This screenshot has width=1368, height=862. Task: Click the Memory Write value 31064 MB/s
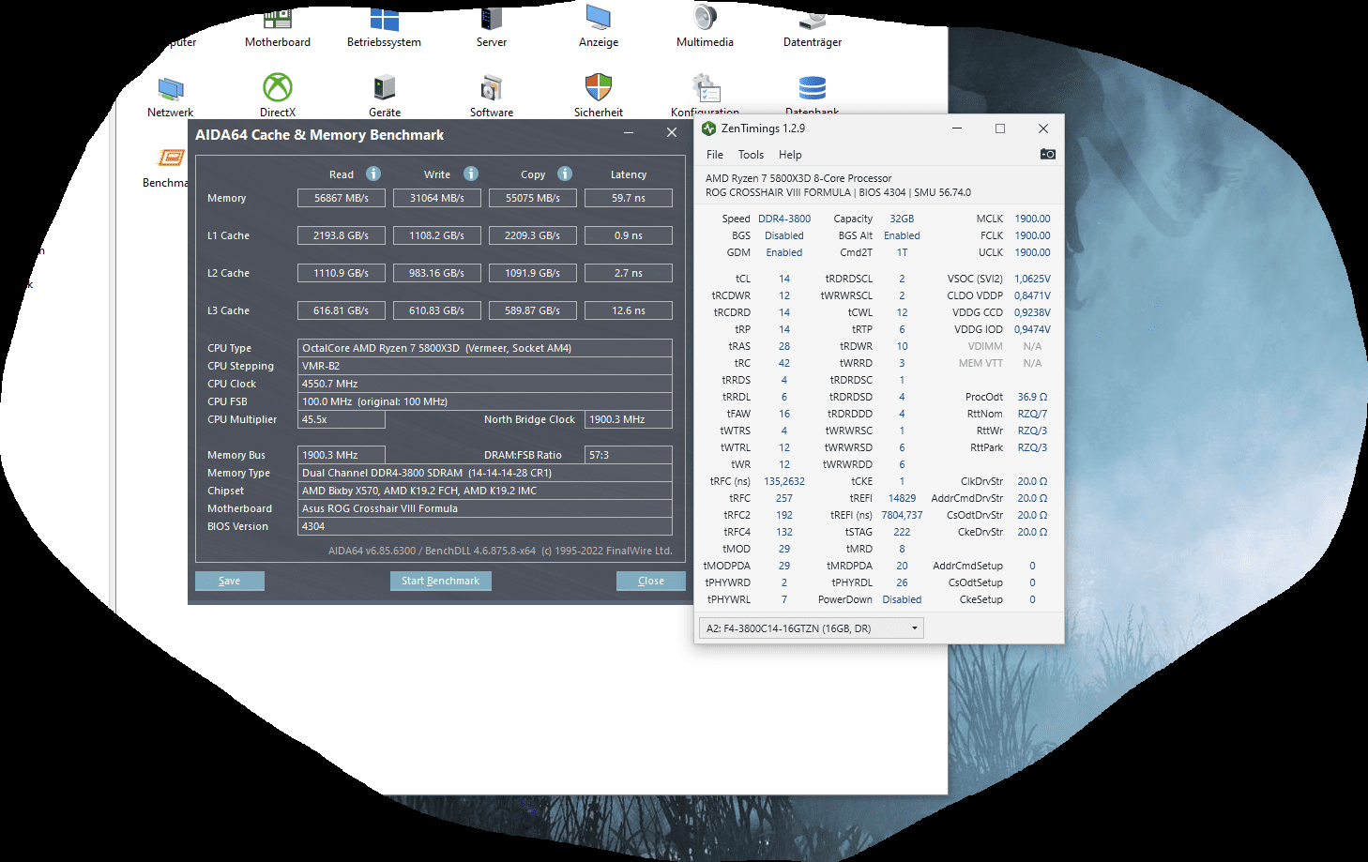pyautogui.click(x=437, y=198)
